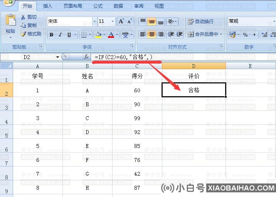Open number format 常规 combo box

pos(252,21)
